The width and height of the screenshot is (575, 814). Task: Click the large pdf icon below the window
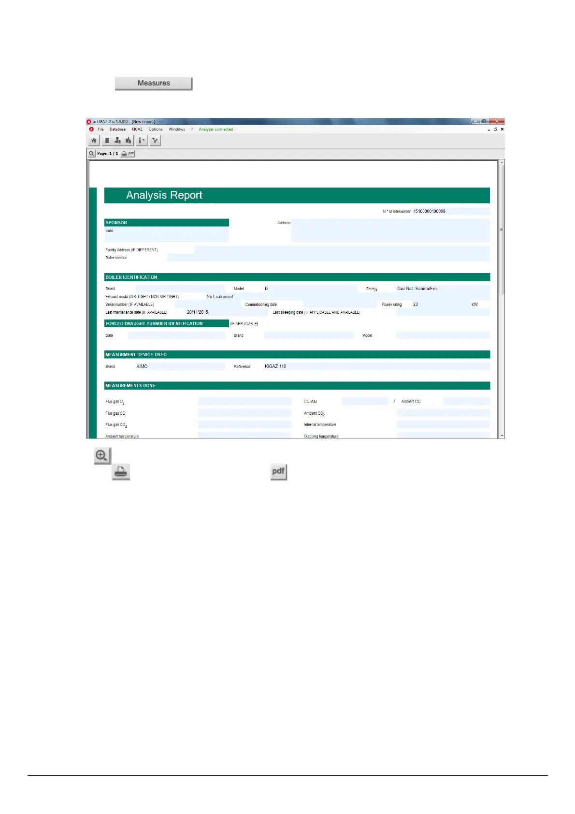click(278, 472)
